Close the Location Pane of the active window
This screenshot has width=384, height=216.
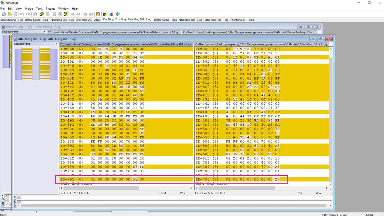(x=56, y=44)
